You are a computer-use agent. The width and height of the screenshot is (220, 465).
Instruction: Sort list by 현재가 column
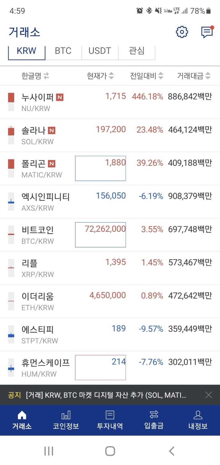[x=100, y=76]
